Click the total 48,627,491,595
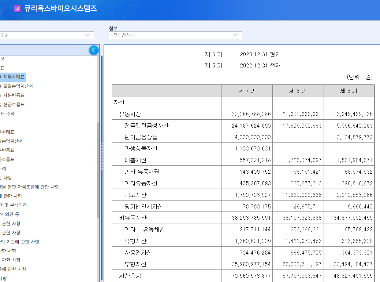Viewport: 380px width, 282px height. coord(353,276)
